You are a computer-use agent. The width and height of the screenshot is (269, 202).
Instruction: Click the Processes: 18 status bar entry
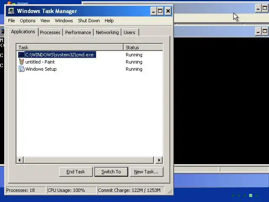tap(26, 190)
